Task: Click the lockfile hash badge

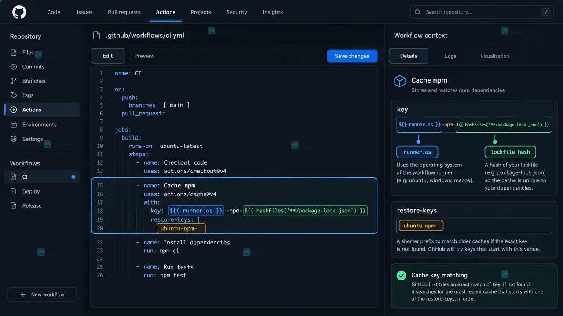Action: pos(510,152)
